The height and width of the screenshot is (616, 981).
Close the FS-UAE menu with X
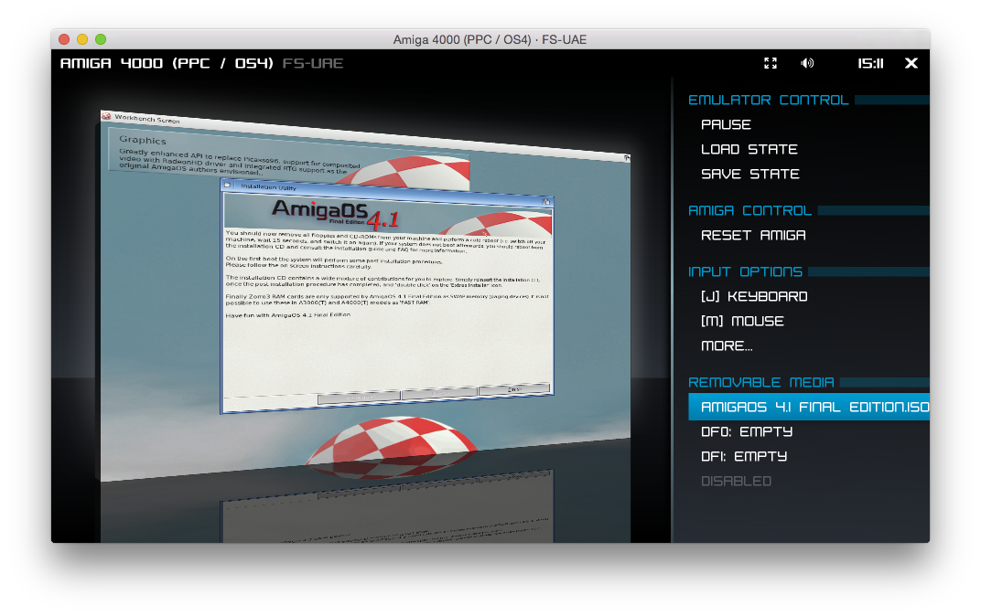click(911, 63)
